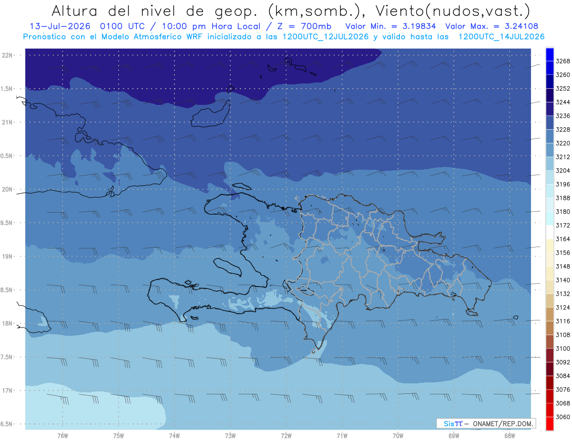Click the '3204' legend value
This screenshot has width=572, height=442.
[x=563, y=171]
